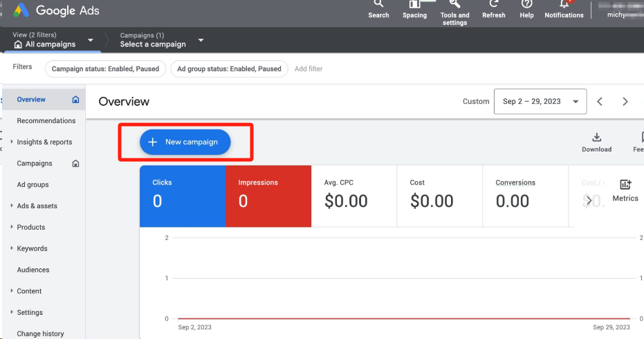The width and height of the screenshot is (644, 339).
Task: Open the Select a campaign dropdown
Action: point(201,40)
